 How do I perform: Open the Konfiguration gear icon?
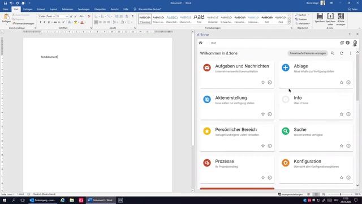pos(286,163)
